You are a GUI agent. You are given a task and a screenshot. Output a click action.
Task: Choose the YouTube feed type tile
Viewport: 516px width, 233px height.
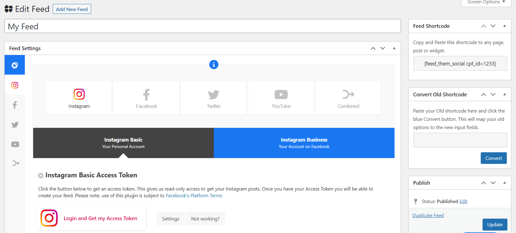click(x=281, y=98)
